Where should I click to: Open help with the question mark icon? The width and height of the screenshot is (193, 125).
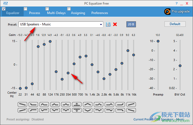176,4
